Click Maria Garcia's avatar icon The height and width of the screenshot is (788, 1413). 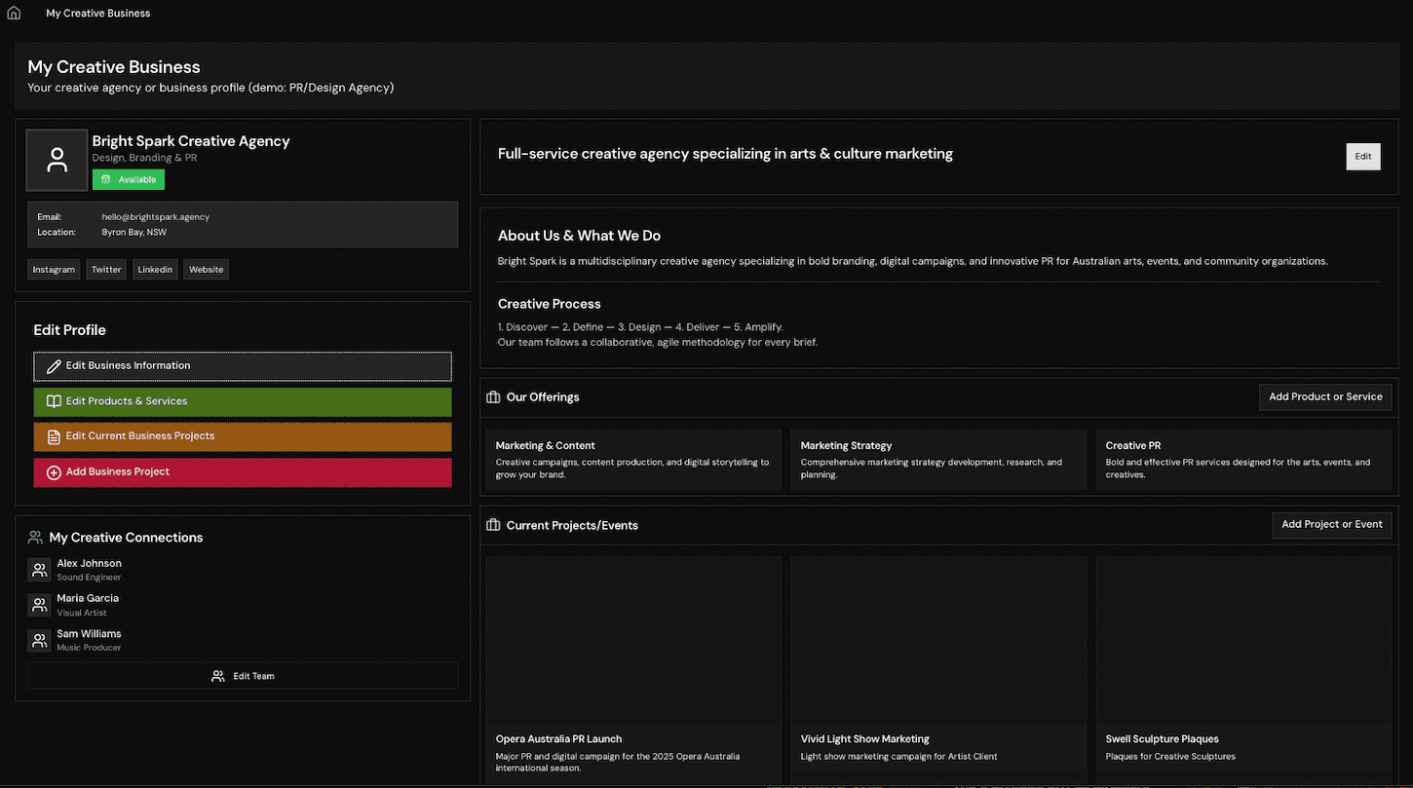point(39,605)
